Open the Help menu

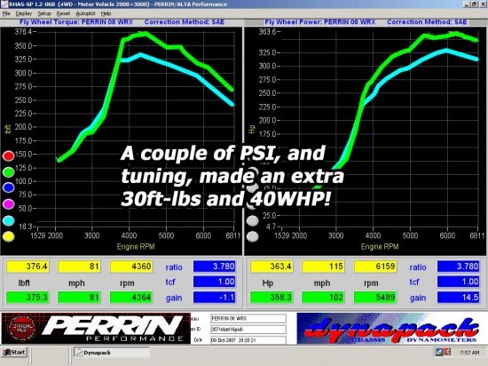pyautogui.click(x=106, y=13)
